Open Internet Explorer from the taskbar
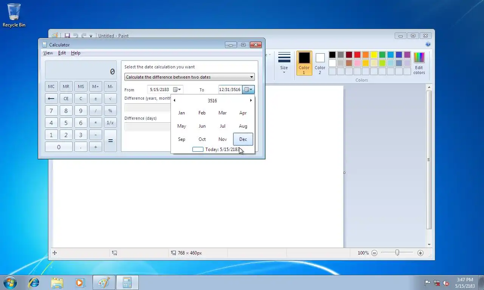 pyautogui.click(x=34, y=282)
